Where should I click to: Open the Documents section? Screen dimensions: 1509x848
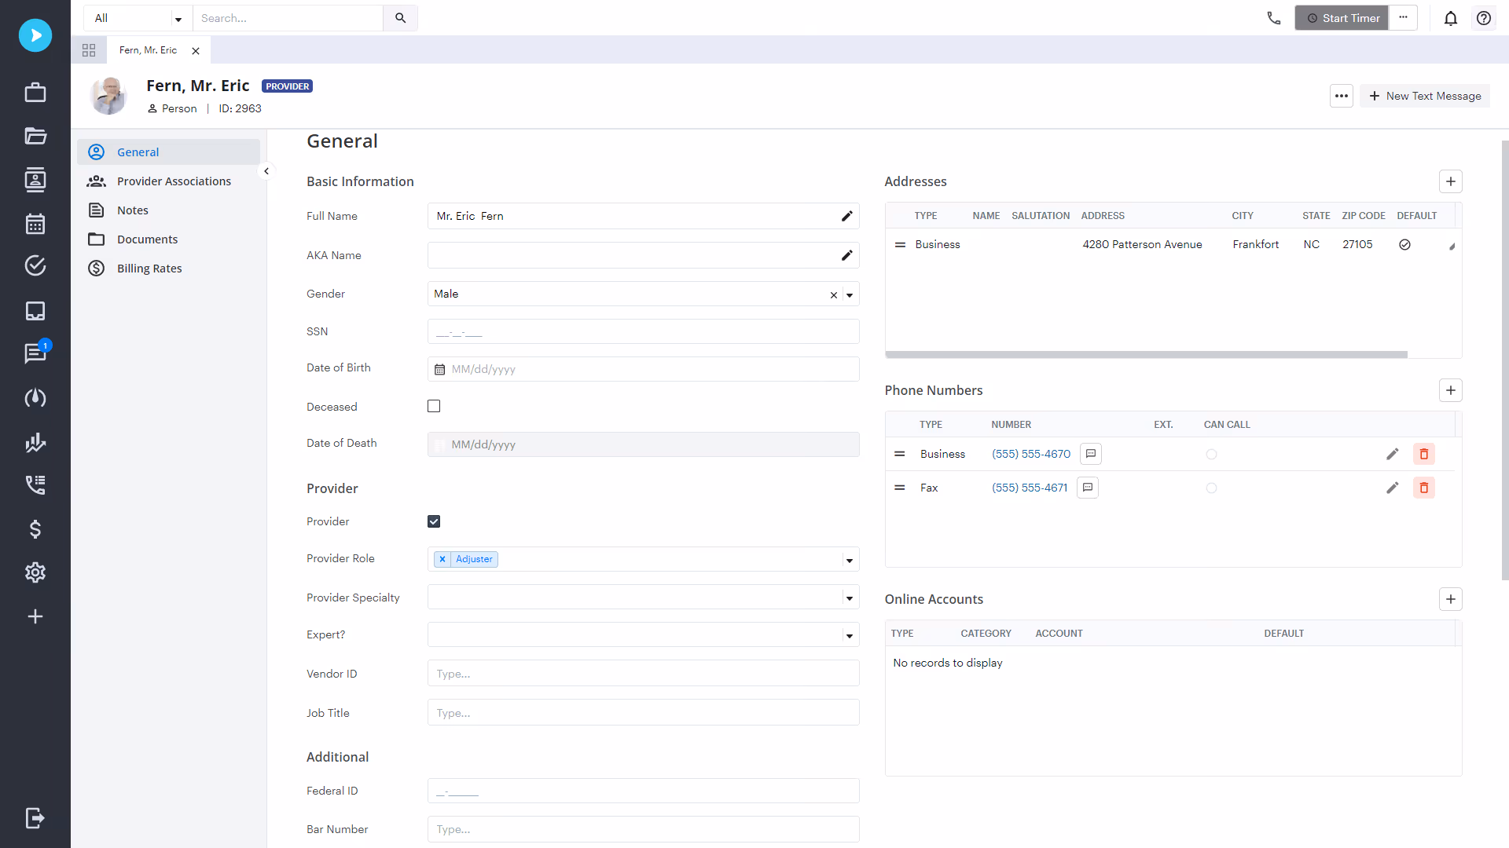tap(168, 239)
